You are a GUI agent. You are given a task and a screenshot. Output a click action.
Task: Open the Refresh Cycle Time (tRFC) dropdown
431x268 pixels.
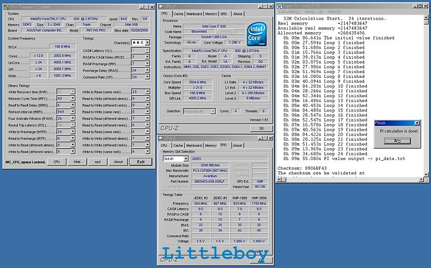pyautogui.click(x=72, y=98)
